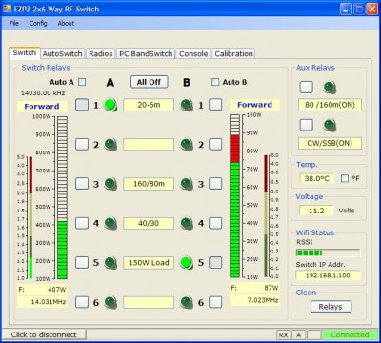Screen dimensions: 381x343
Task: Click the 40/30 relay label field
Action: 149,223
